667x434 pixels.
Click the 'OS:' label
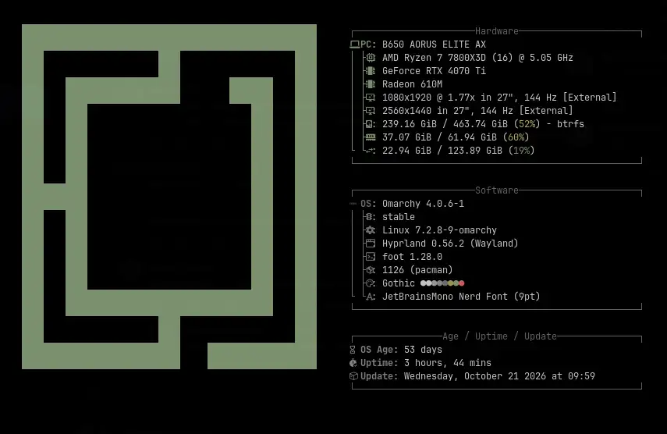(x=368, y=204)
